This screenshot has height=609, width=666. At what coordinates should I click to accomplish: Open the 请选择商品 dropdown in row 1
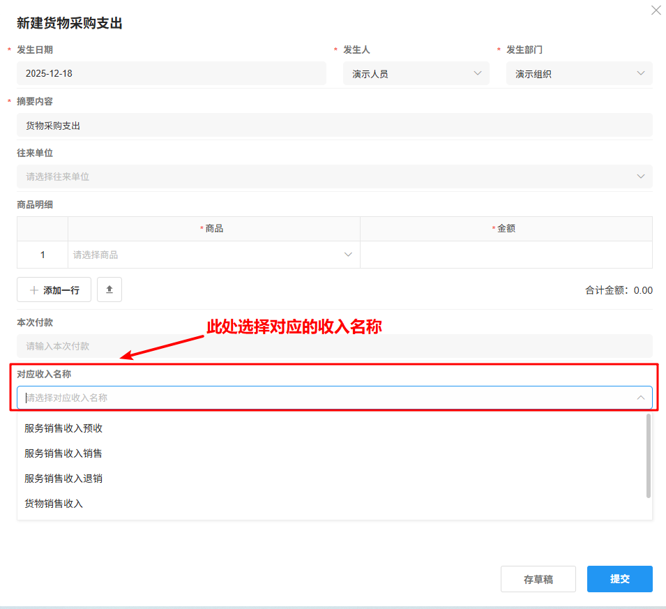pos(213,254)
